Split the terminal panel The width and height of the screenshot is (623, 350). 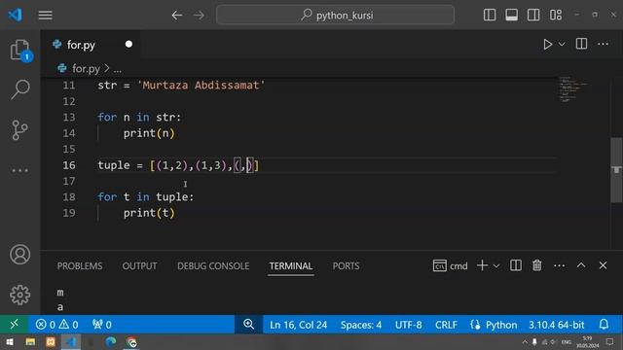tap(516, 265)
